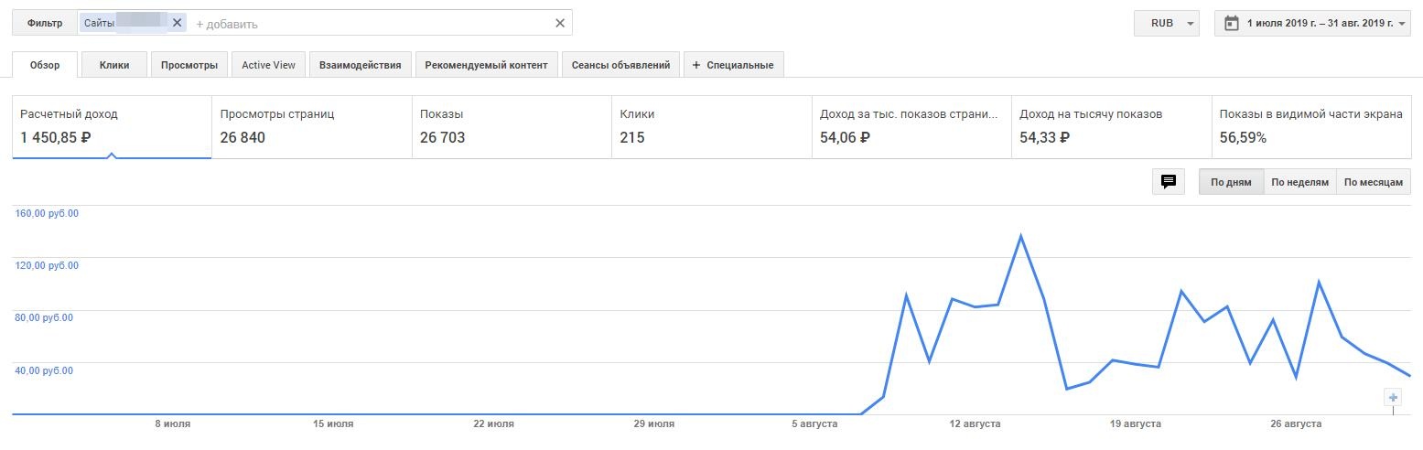
Task: Remove the Сайты filter chip
Action: (x=178, y=23)
